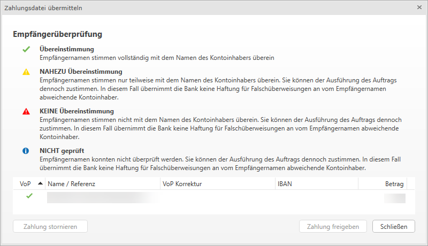
Task: Close the dialog with the Schließen button
Action: 393,226
